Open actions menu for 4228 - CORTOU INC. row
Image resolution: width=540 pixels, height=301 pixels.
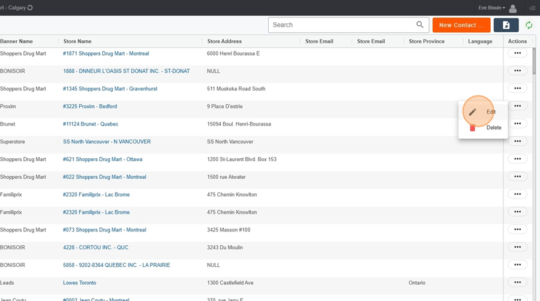coord(517,247)
